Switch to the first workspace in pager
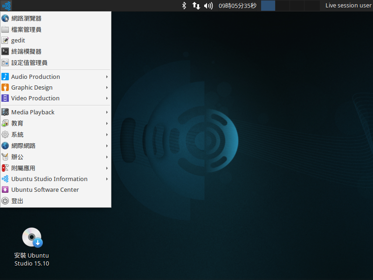373x280 pixels. tap(268, 6)
